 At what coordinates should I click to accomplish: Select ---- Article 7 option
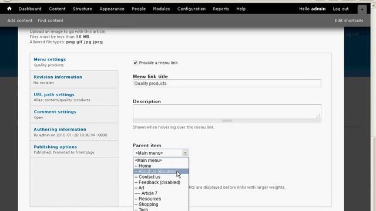click(x=161, y=193)
